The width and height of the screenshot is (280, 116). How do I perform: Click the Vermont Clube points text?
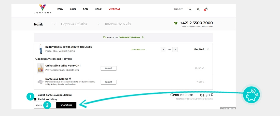coord(194,99)
